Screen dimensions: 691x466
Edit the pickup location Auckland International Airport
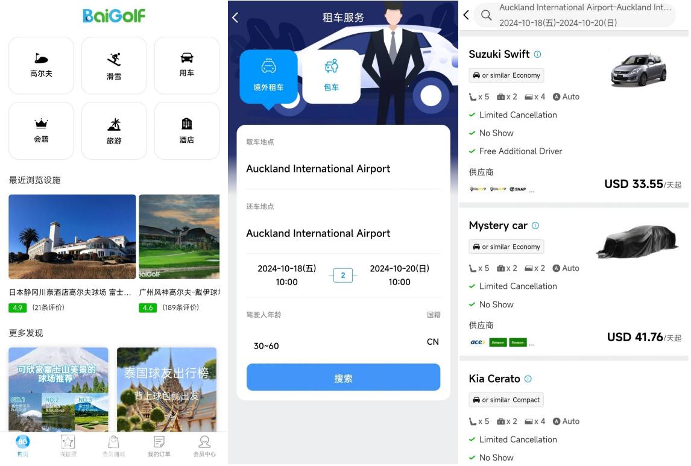pyautogui.click(x=318, y=169)
